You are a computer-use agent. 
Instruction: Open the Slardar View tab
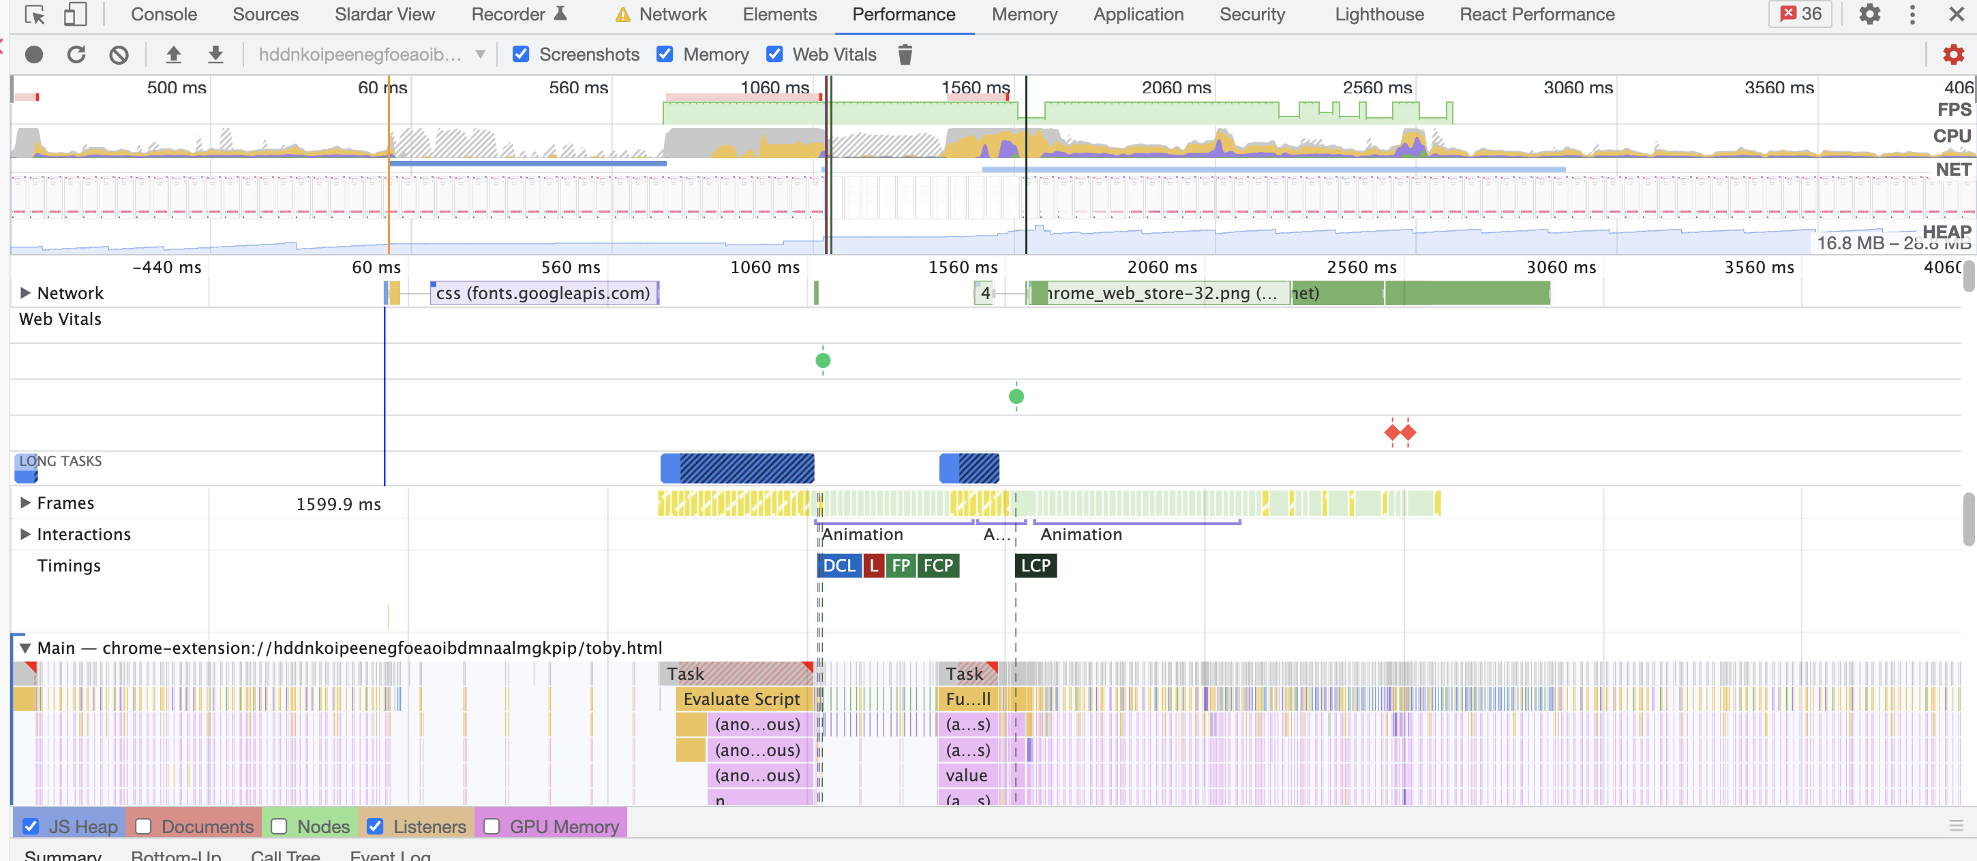tap(384, 14)
